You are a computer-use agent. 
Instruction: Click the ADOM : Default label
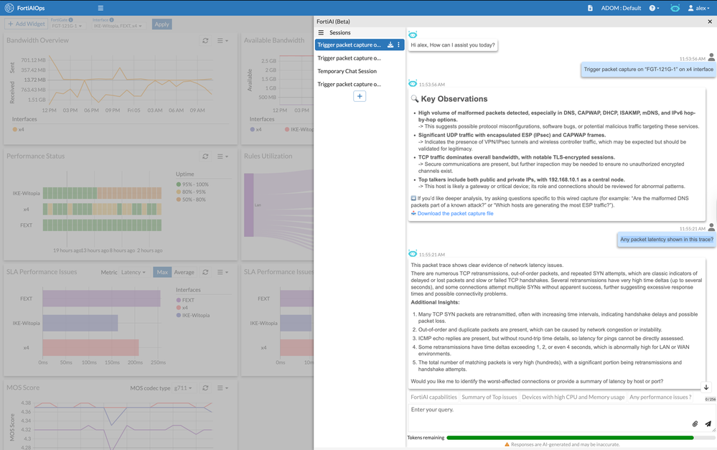click(x=621, y=8)
